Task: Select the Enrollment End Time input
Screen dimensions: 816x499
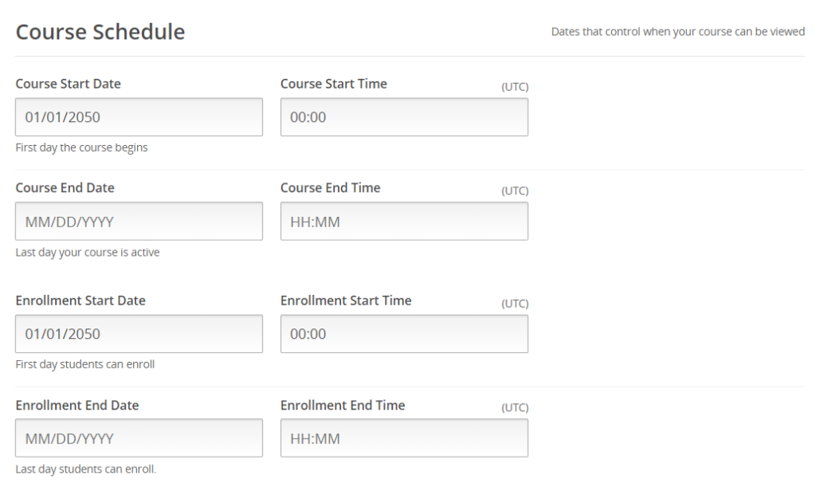Action: [x=404, y=438]
